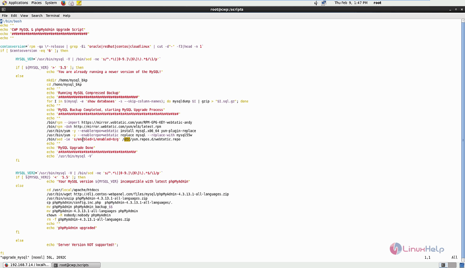
Task: Open the notes launcher icon in panel
Action: coord(79,3)
